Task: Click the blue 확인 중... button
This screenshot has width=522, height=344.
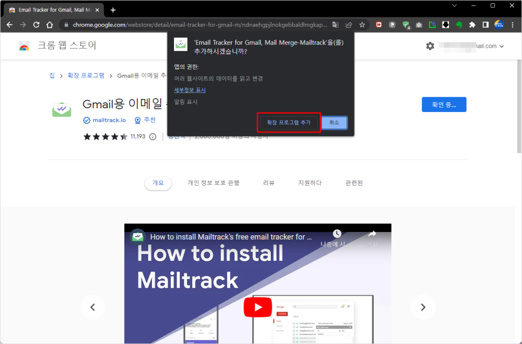Action: tap(444, 105)
